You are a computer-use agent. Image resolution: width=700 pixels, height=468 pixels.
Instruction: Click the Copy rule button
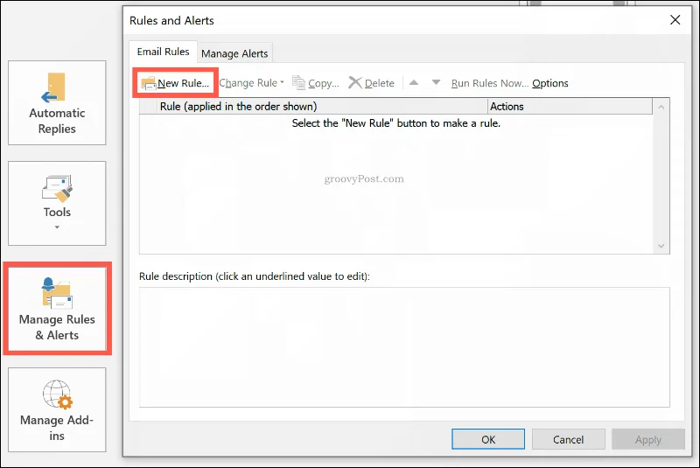(316, 83)
